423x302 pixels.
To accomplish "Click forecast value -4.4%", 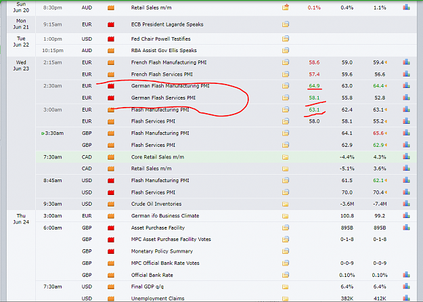I will tap(347, 157).
